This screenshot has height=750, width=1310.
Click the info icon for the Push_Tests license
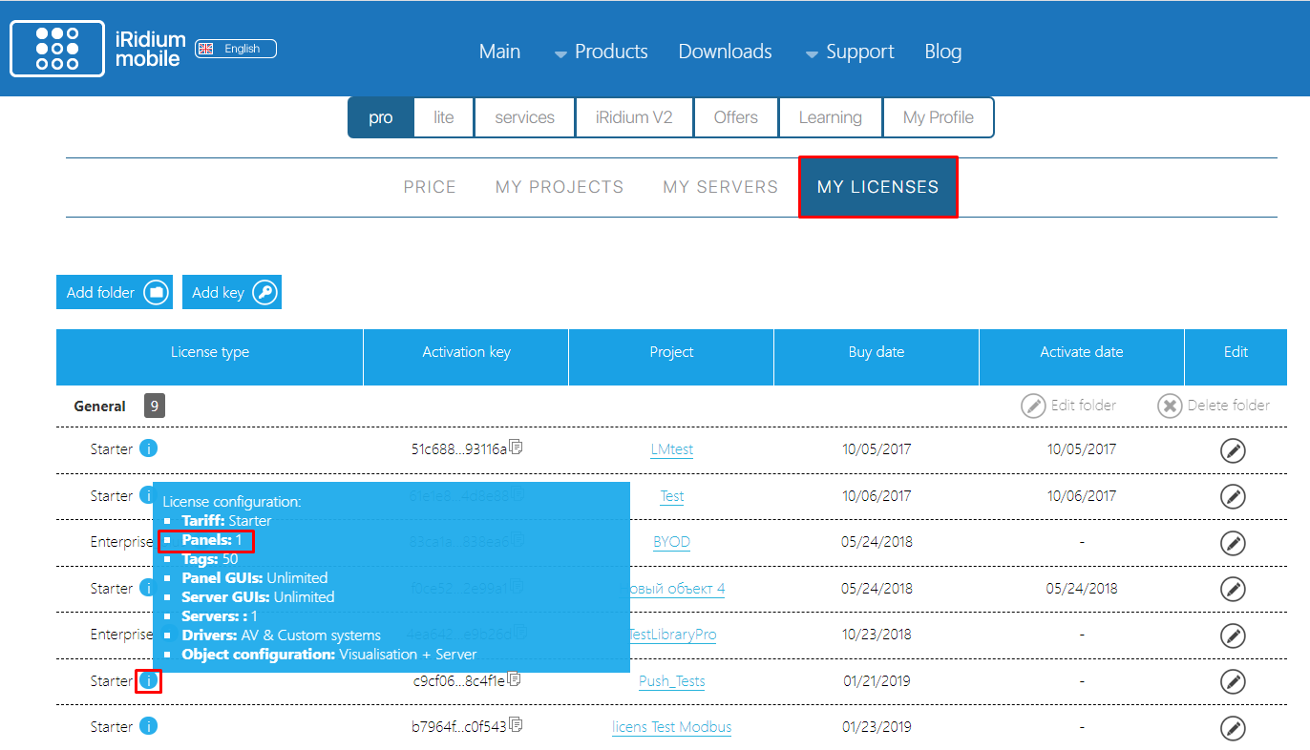[x=148, y=681]
